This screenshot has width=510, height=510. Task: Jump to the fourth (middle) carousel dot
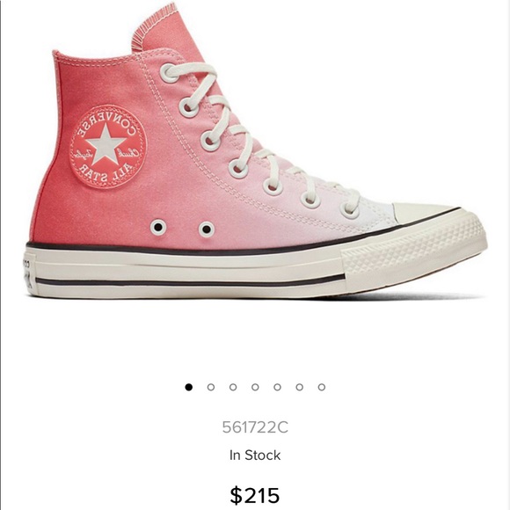pyautogui.click(x=255, y=387)
